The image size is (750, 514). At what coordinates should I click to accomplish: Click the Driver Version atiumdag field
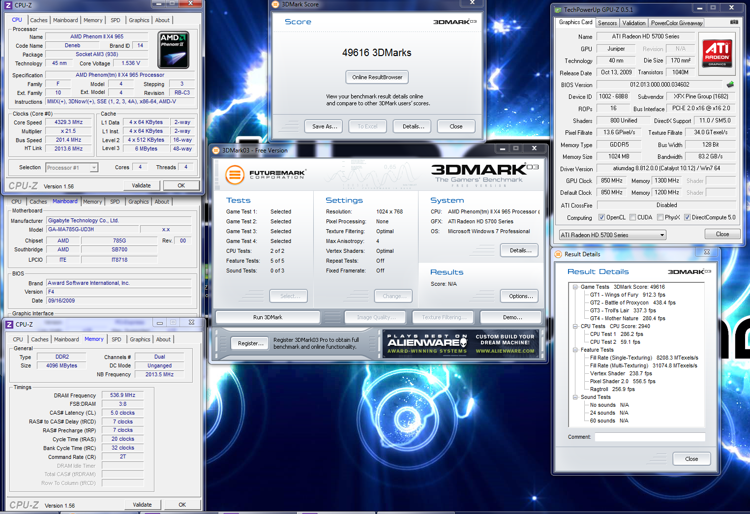(x=666, y=168)
